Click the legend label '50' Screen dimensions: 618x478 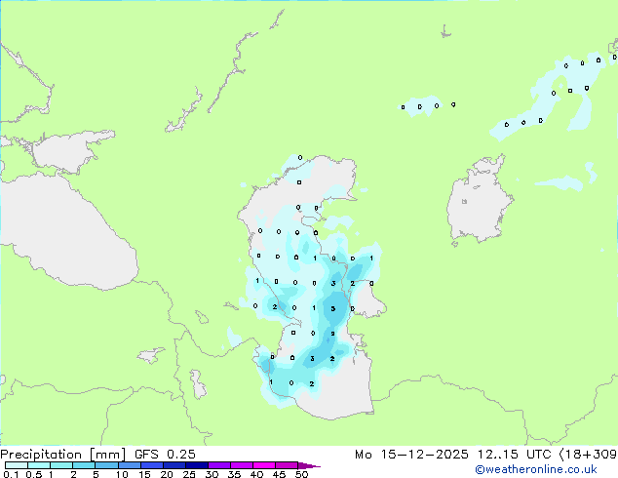click(301, 474)
